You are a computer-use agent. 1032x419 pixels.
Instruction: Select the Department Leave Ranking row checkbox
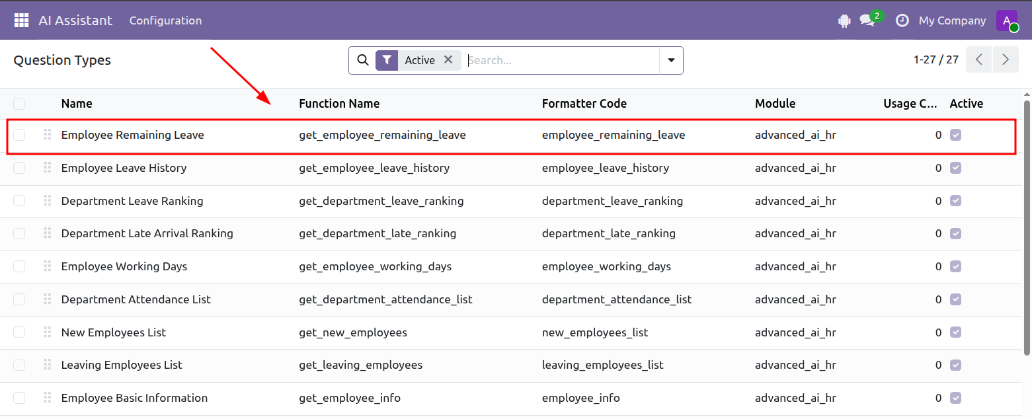click(19, 201)
